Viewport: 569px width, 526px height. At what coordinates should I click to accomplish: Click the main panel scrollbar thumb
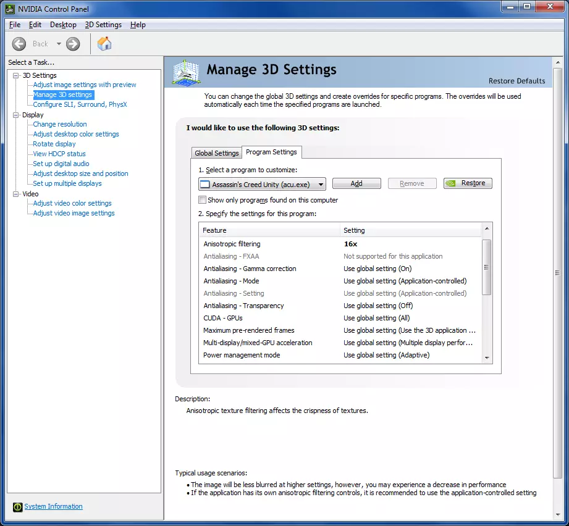click(x=557, y=273)
